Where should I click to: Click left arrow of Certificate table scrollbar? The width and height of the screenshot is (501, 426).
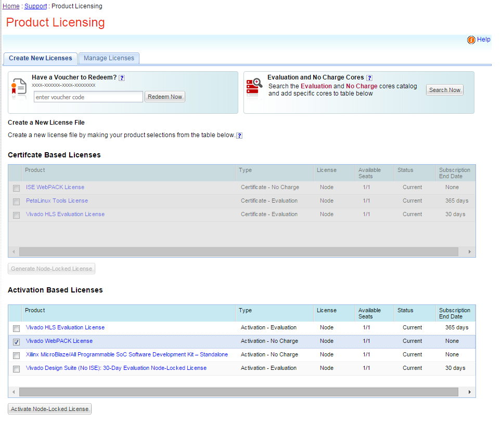click(14, 252)
